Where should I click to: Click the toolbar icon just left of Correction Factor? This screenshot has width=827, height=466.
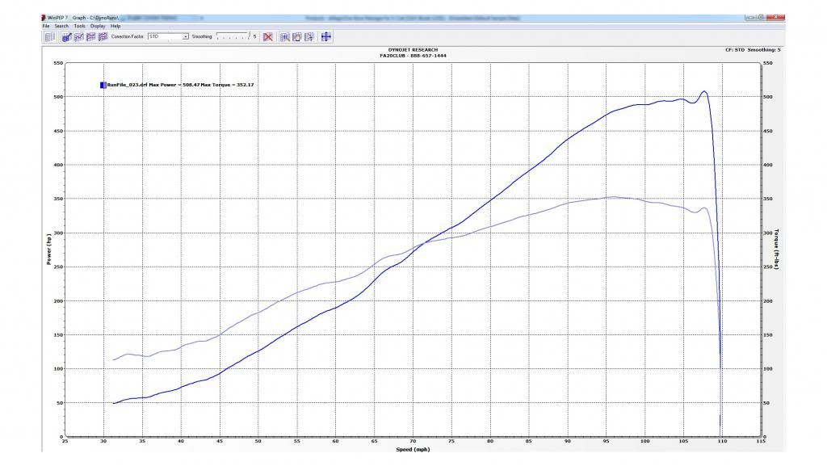tap(103, 36)
